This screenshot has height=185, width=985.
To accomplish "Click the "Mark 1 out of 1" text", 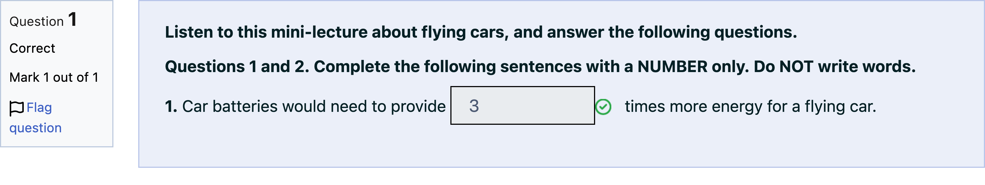I will pos(54,77).
